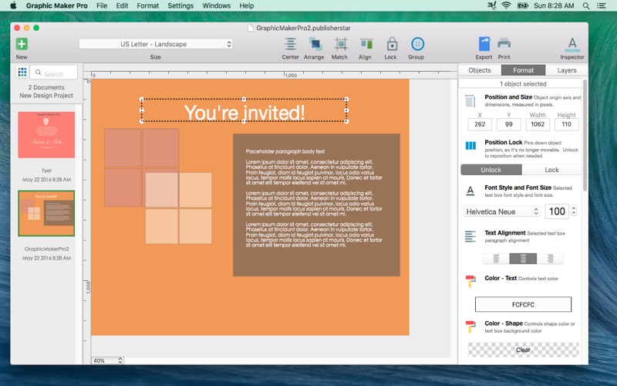Switch to the Layers tab
This screenshot has height=386, width=617.
click(567, 70)
